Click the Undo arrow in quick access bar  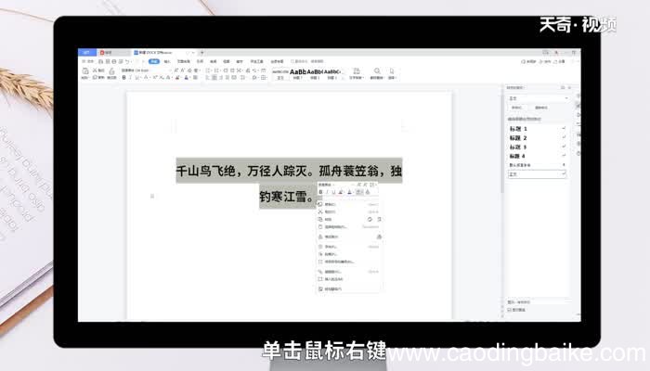tap(127, 61)
